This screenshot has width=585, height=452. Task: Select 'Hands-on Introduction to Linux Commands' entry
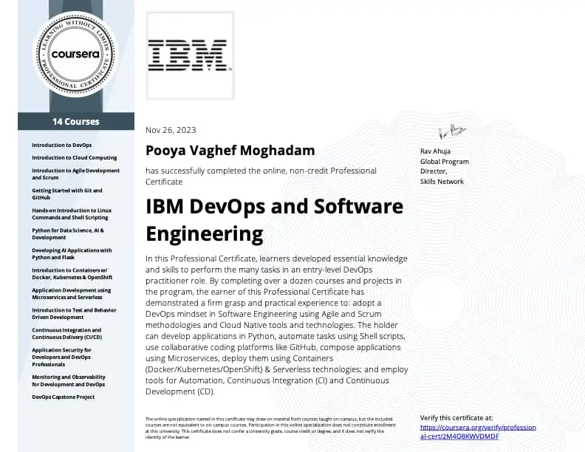tap(72, 213)
